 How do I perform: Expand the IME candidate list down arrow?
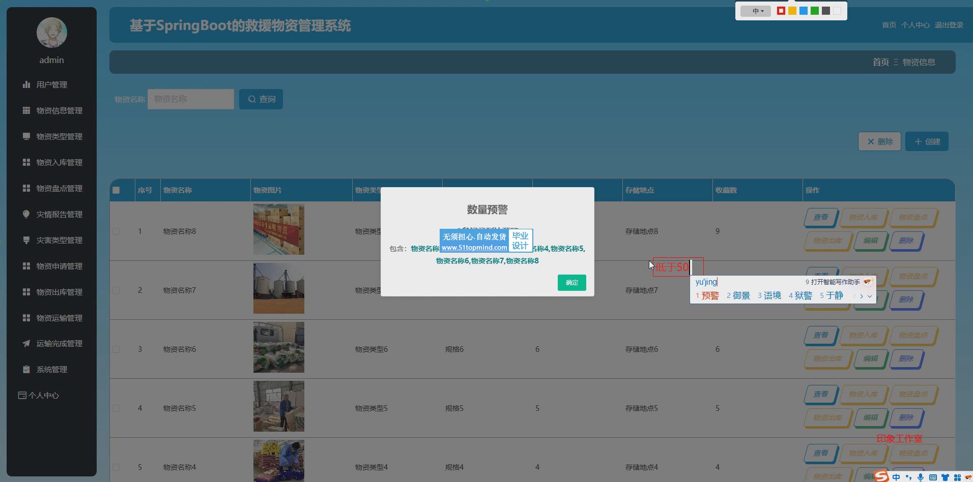coord(870,296)
